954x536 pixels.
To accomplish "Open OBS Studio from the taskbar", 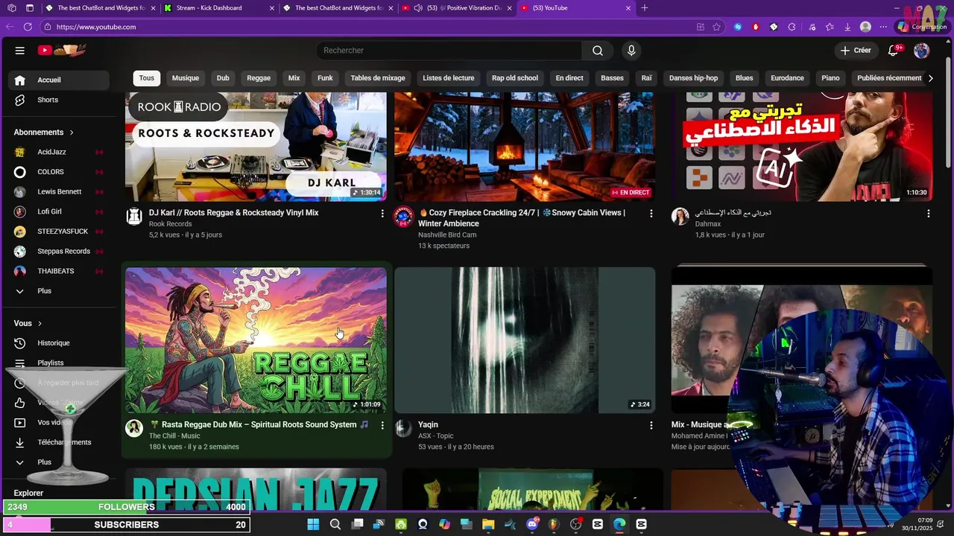I will coord(575,524).
